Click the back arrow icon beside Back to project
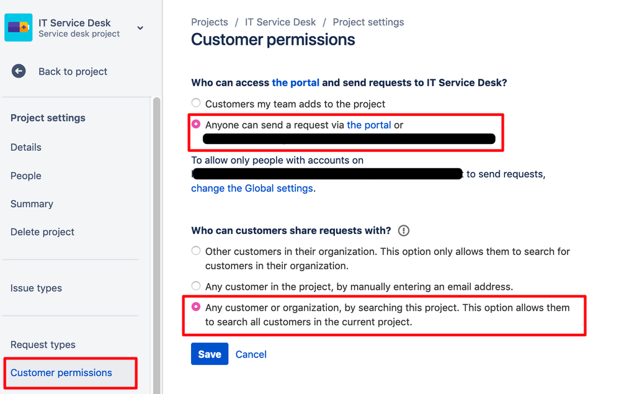619x394 pixels. [x=19, y=71]
